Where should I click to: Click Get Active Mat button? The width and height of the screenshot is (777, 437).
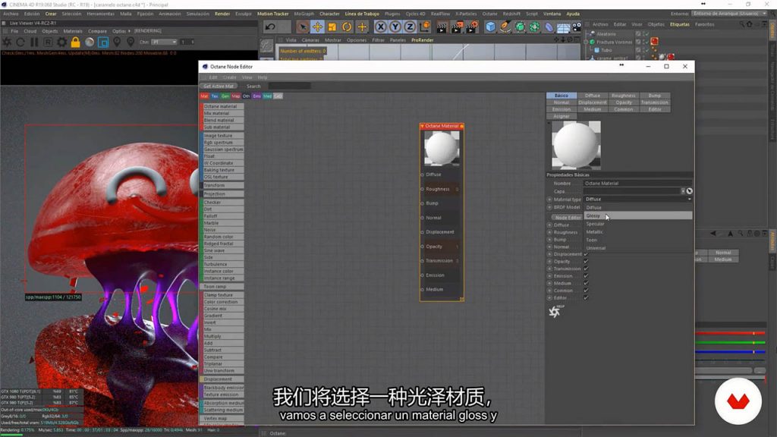coord(218,86)
